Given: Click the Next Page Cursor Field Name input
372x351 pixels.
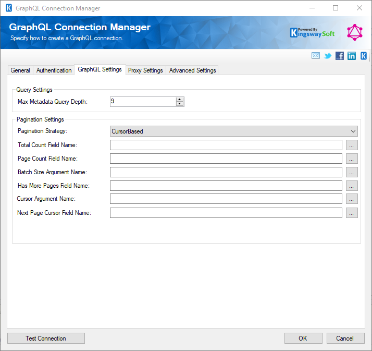Looking at the screenshot, I should [x=226, y=213].
